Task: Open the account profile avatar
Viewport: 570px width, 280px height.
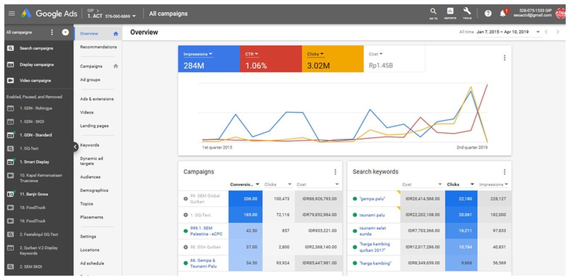Action: [x=560, y=13]
